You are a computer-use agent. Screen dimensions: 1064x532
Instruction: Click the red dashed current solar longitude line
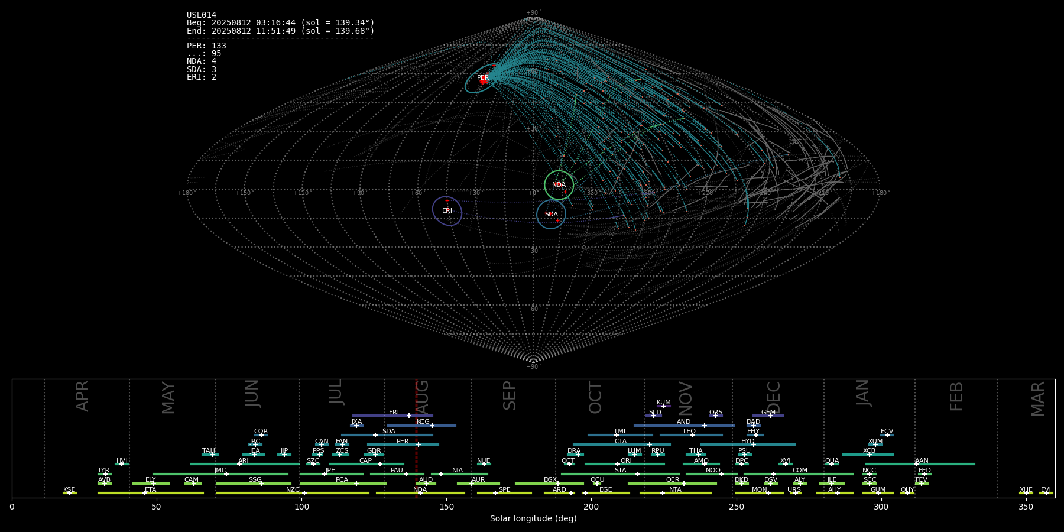[x=416, y=438]
